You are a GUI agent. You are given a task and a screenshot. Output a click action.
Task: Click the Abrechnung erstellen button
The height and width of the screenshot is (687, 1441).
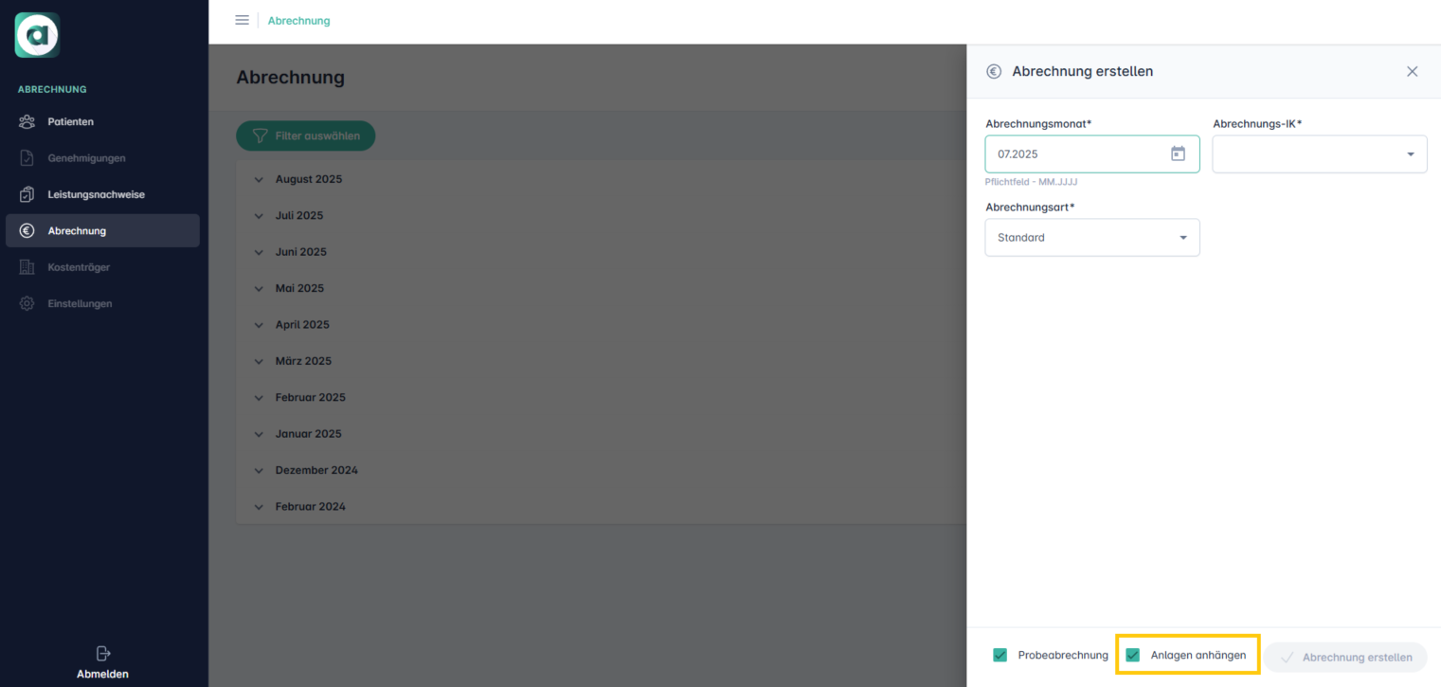tap(1344, 657)
